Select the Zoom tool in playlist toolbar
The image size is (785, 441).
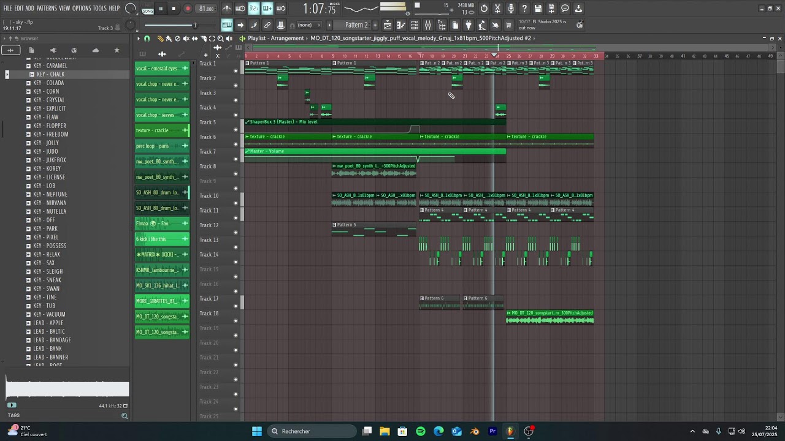click(x=220, y=39)
